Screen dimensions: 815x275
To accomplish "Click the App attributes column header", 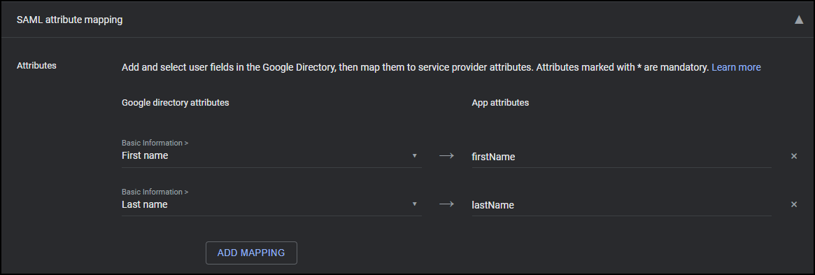I will [x=500, y=103].
